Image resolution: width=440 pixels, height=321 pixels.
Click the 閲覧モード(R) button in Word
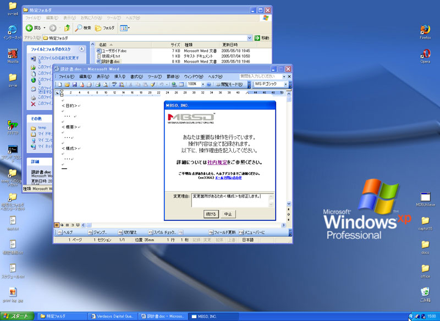(229, 85)
